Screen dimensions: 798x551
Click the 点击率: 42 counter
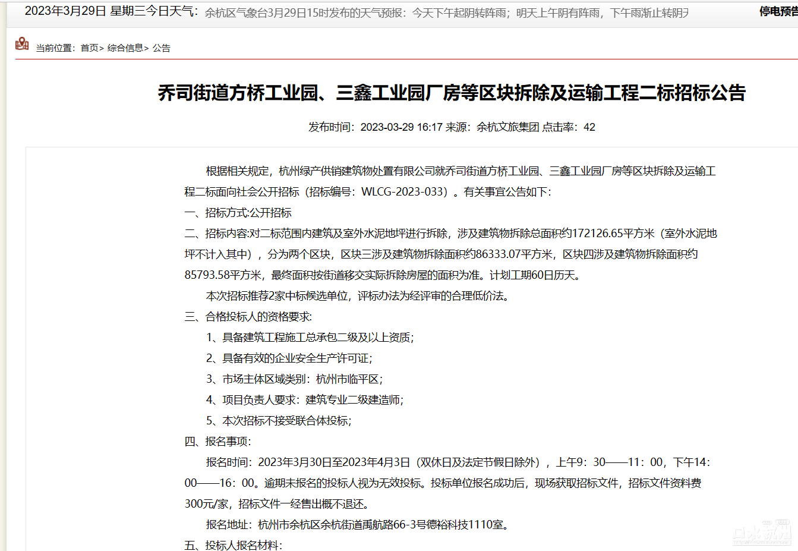(x=569, y=127)
